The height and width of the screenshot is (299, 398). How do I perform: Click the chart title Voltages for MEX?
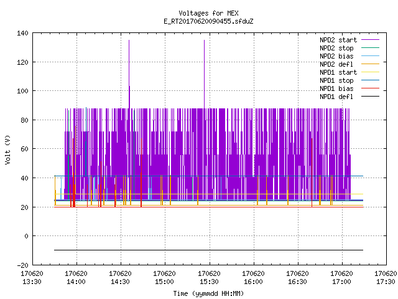tap(209, 13)
